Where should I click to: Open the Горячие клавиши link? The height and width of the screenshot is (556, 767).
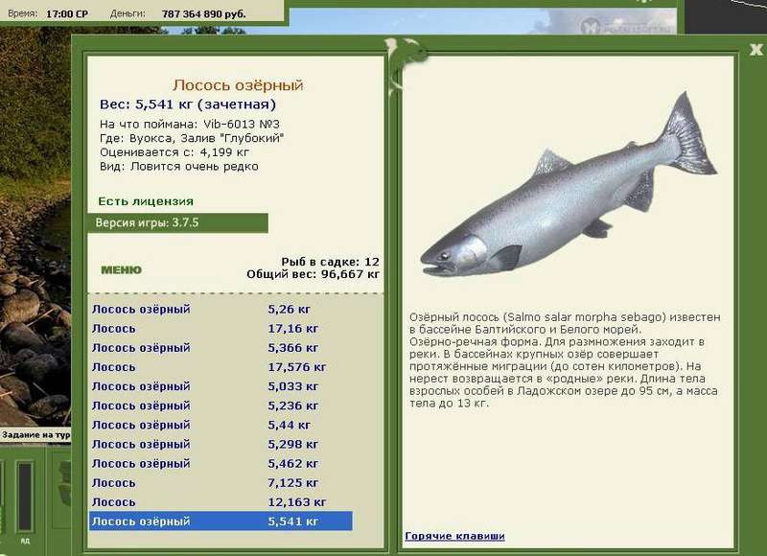(454, 536)
